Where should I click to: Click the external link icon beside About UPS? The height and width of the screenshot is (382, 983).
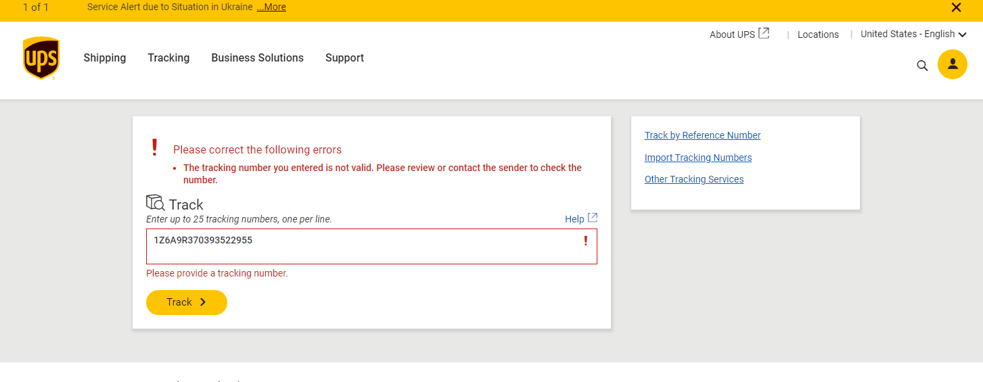(x=764, y=33)
